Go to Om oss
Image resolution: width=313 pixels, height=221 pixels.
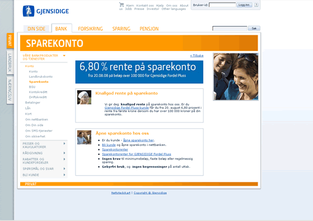pyautogui.click(x=172, y=6)
